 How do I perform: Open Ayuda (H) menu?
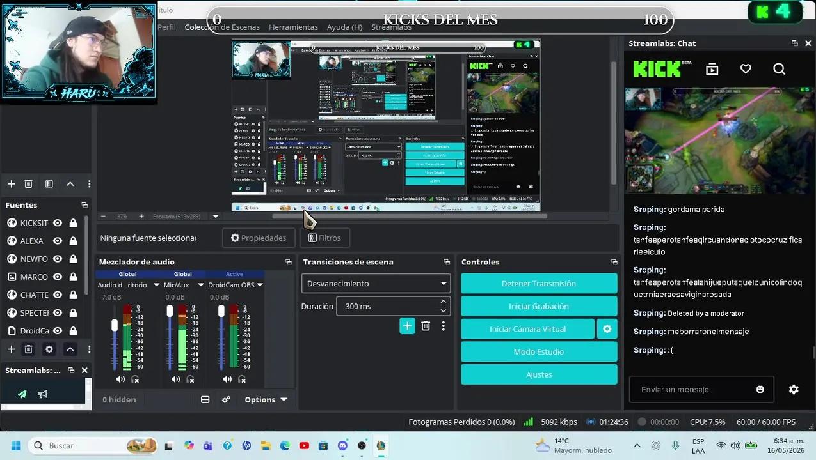point(344,27)
